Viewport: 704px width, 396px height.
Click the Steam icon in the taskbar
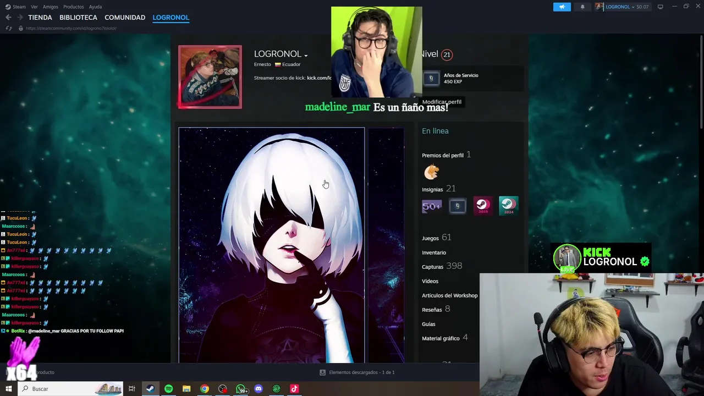coord(150,389)
